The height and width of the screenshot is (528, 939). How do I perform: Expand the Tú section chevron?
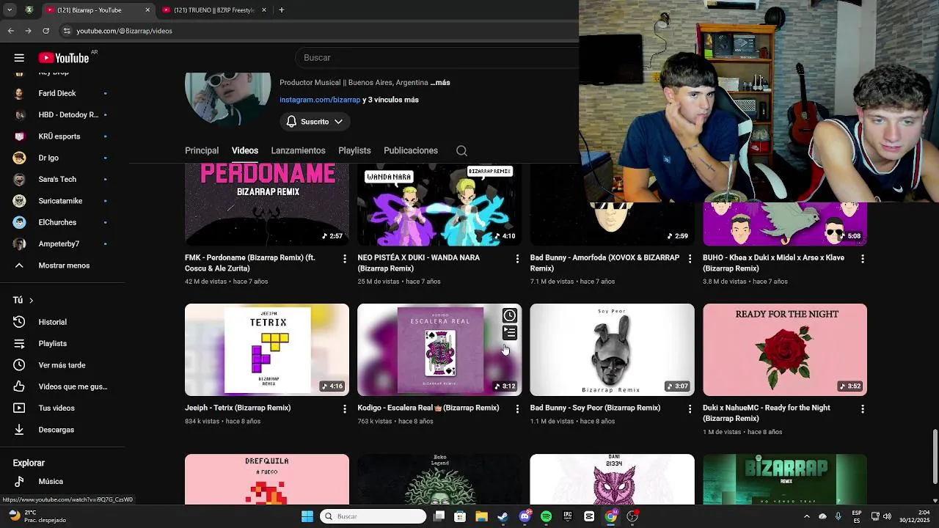(31, 301)
